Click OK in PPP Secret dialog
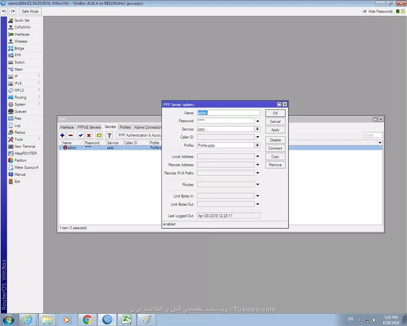This screenshot has height=326, width=407. tap(275, 113)
